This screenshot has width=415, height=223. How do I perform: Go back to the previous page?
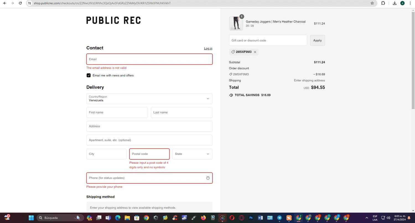coord(5,3)
